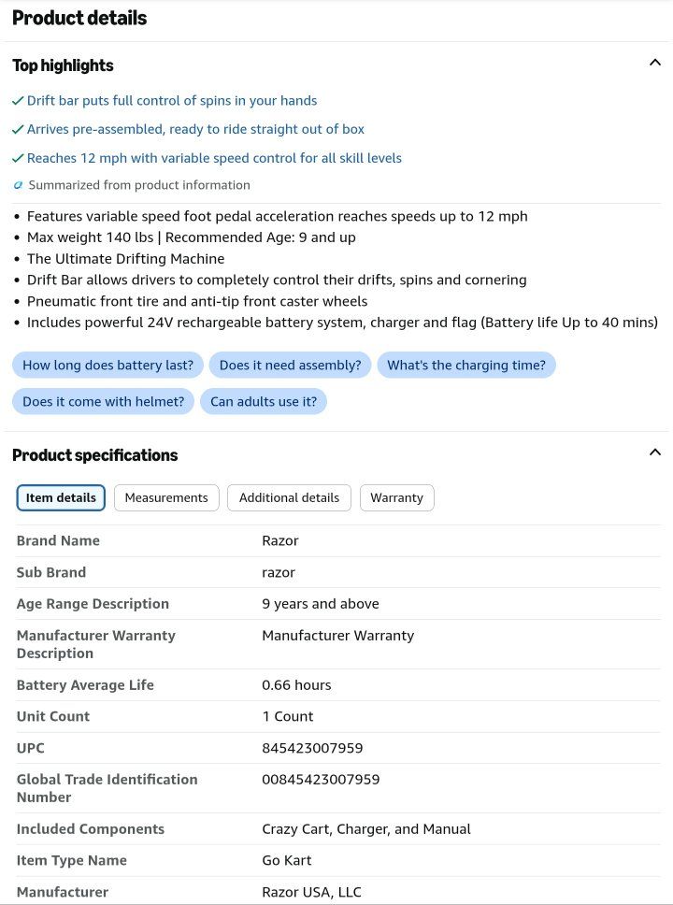Tap 'Can adults use it?' chip
Image resolution: width=673 pixels, height=905 pixels.
point(264,401)
